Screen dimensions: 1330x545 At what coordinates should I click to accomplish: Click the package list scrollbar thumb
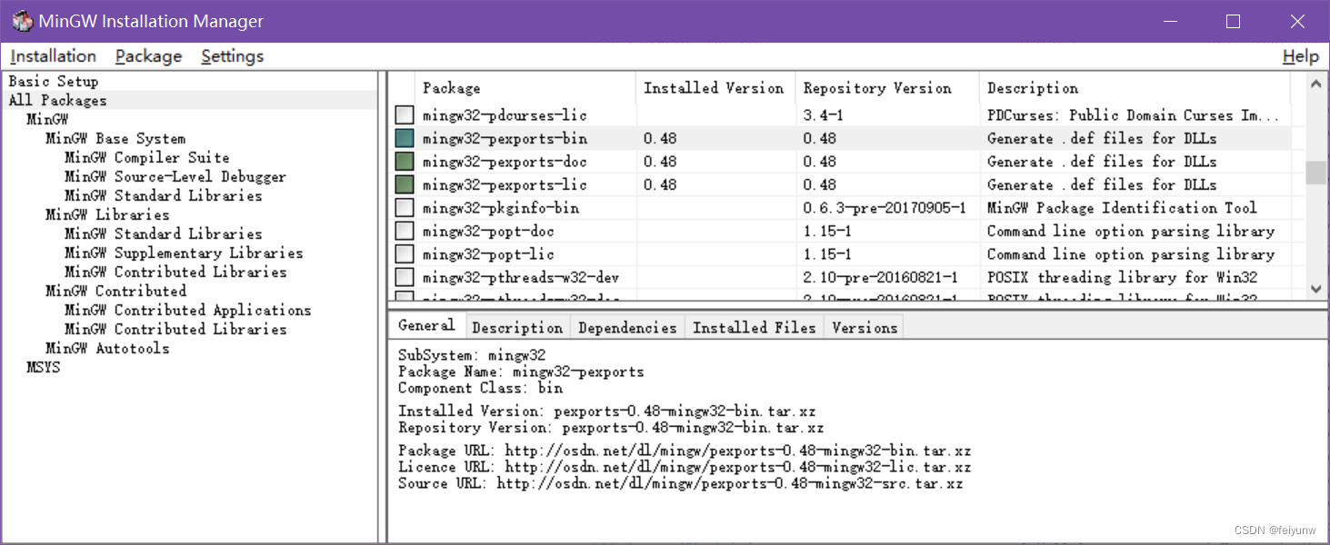point(1316,173)
